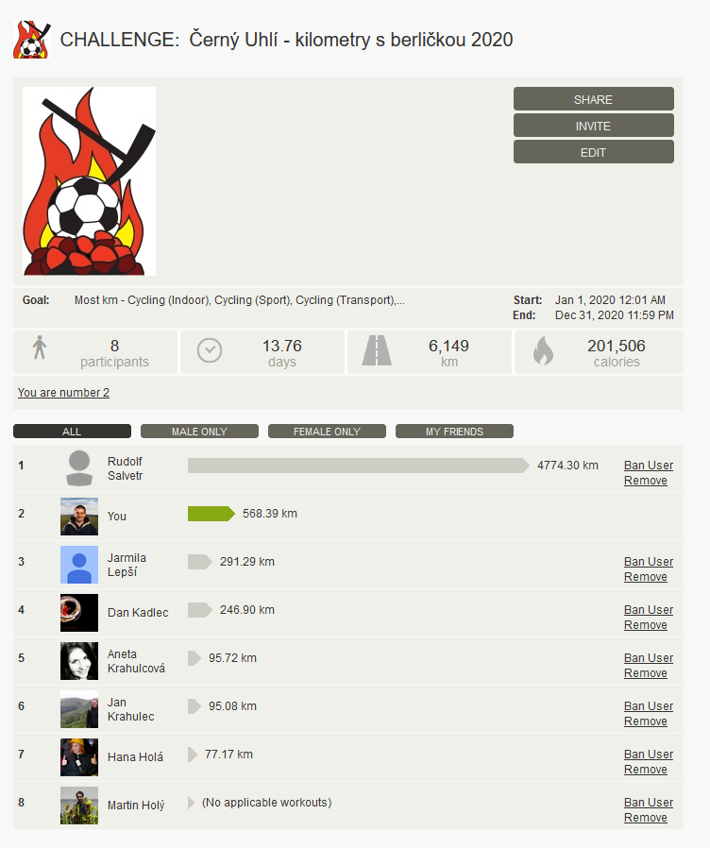Image resolution: width=710 pixels, height=848 pixels.
Task: Open Dan Kadlec's profile picture
Action: [x=79, y=613]
